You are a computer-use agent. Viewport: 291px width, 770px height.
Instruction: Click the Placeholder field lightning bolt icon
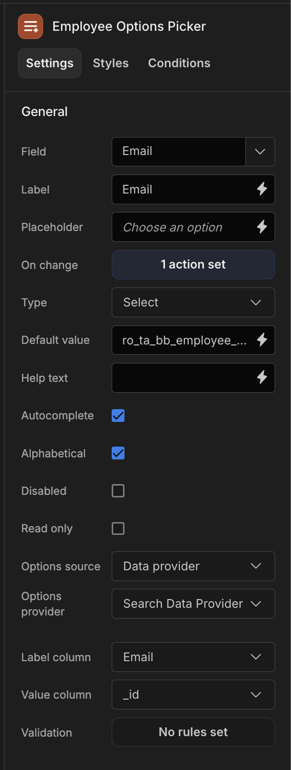pyautogui.click(x=262, y=227)
